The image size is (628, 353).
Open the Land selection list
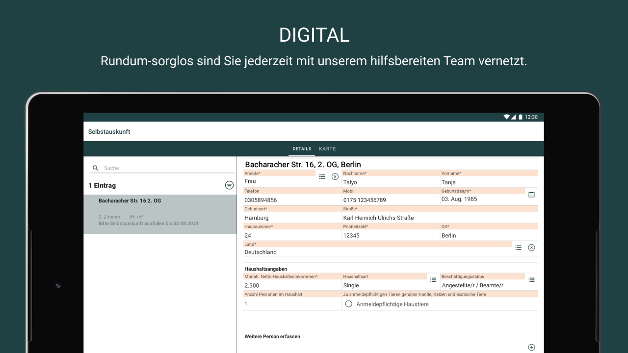click(518, 248)
